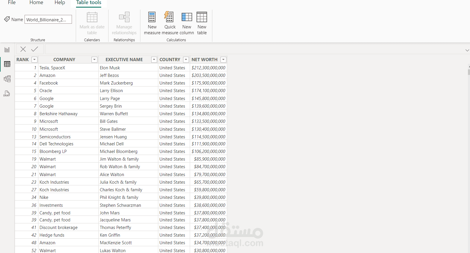Click the cell 'Jeff Bezos'
This screenshot has height=253, width=470.
128,75
